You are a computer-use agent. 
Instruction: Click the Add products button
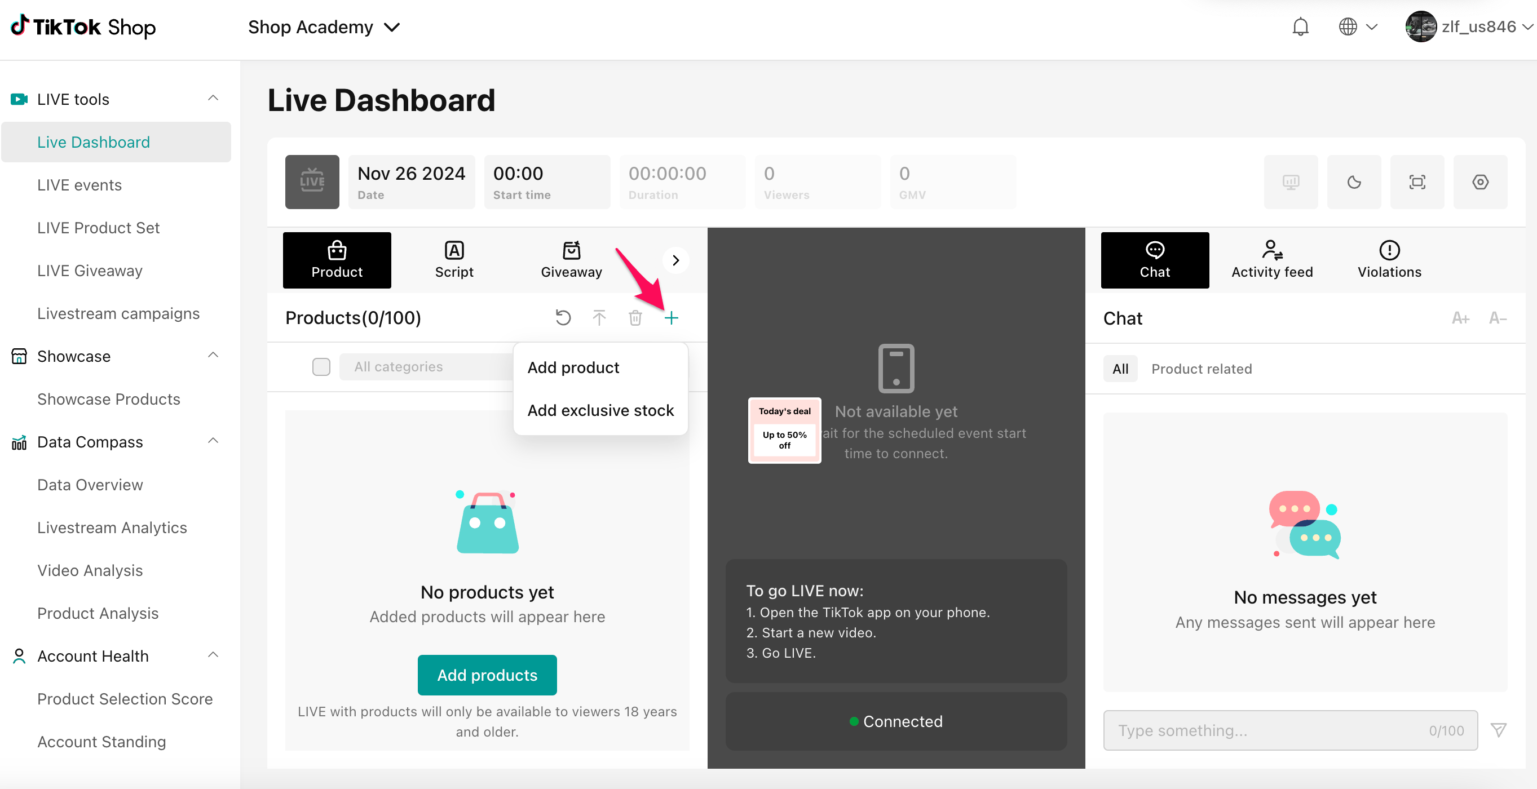pyautogui.click(x=487, y=675)
